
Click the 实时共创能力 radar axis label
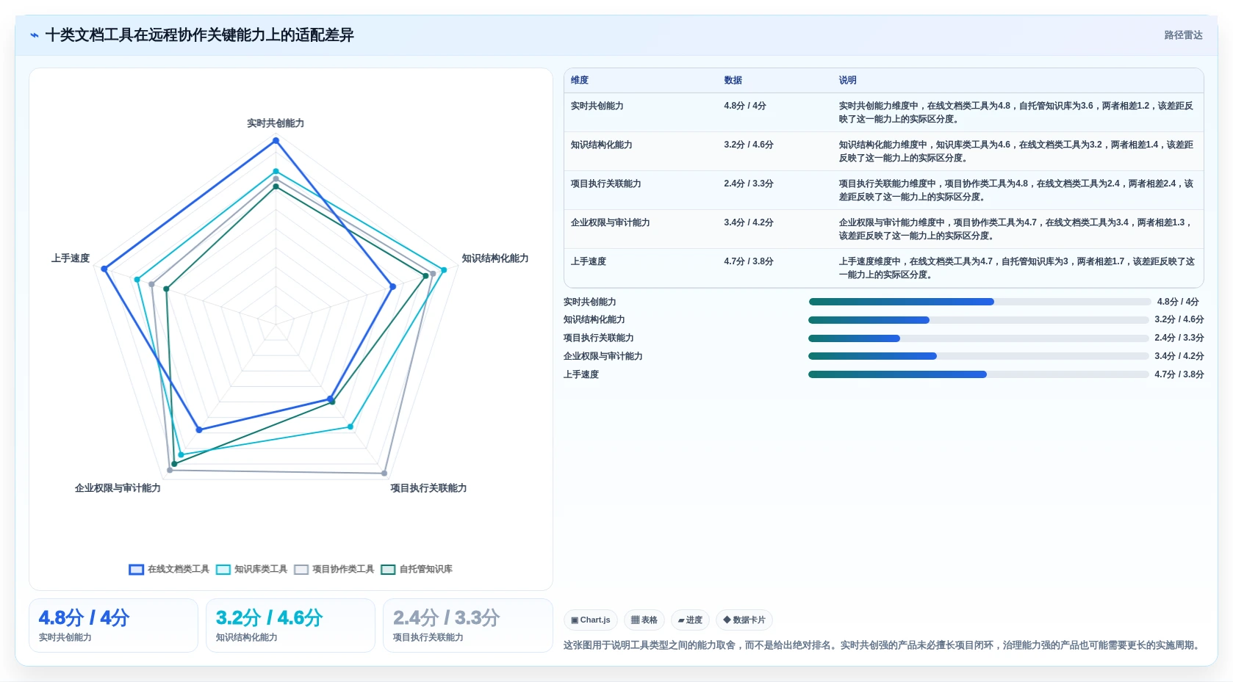[x=276, y=123]
